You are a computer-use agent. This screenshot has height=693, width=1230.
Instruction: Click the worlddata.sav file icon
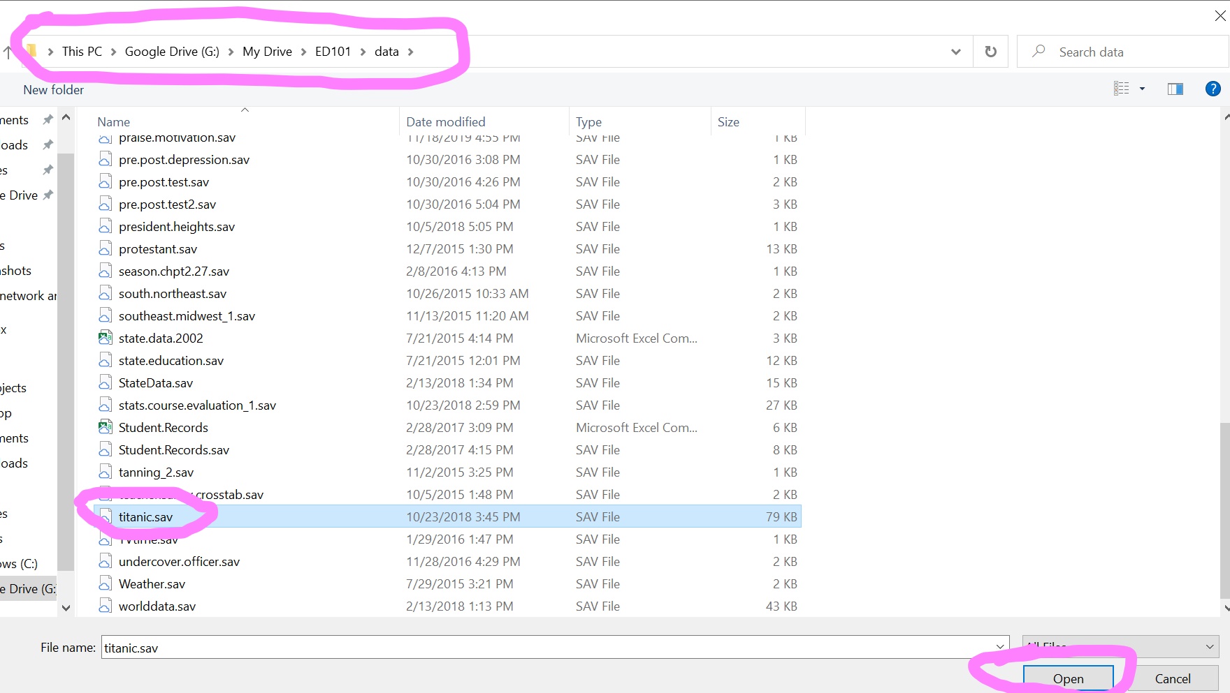(105, 606)
